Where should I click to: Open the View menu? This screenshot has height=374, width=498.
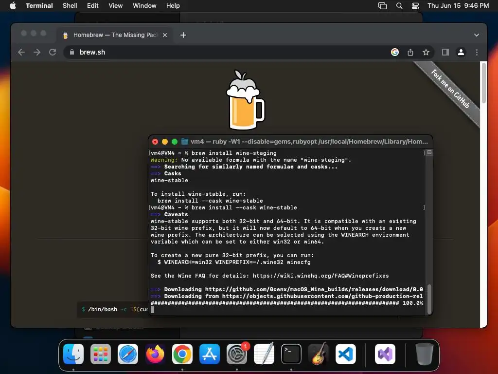116,6
